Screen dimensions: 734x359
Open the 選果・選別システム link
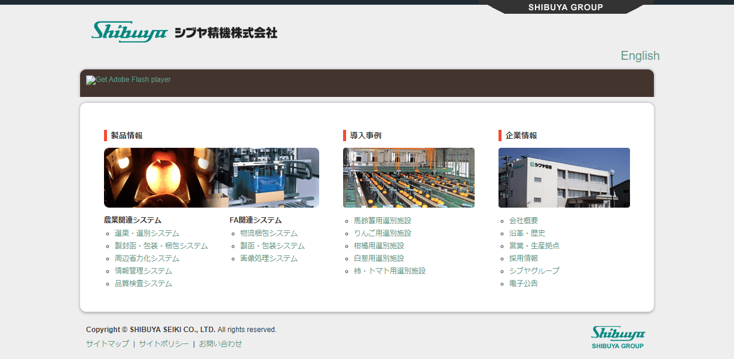click(146, 233)
